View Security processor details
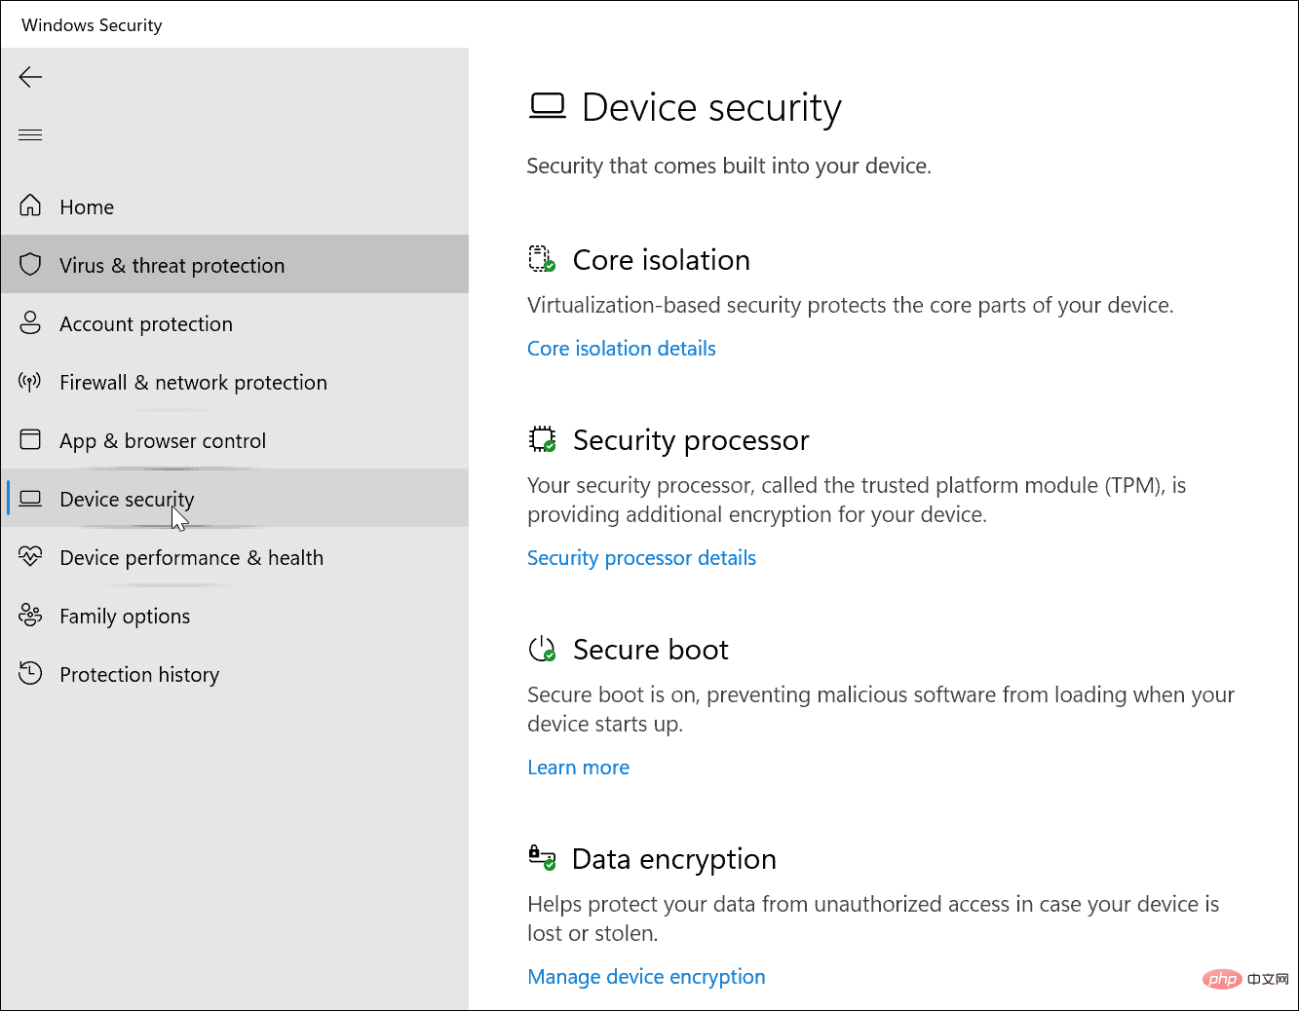 pyautogui.click(x=641, y=557)
